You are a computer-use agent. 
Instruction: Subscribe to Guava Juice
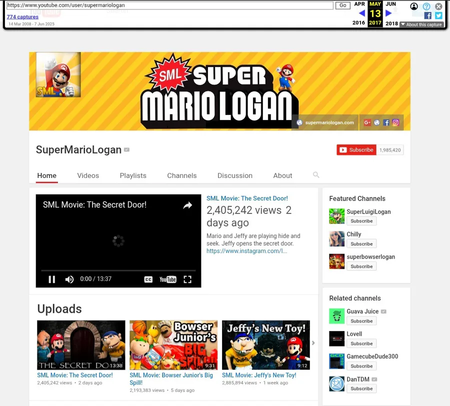[x=361, y=321]
